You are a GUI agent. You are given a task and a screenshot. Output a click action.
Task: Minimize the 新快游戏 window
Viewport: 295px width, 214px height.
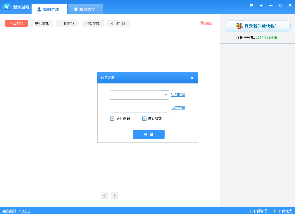(271, 5)
